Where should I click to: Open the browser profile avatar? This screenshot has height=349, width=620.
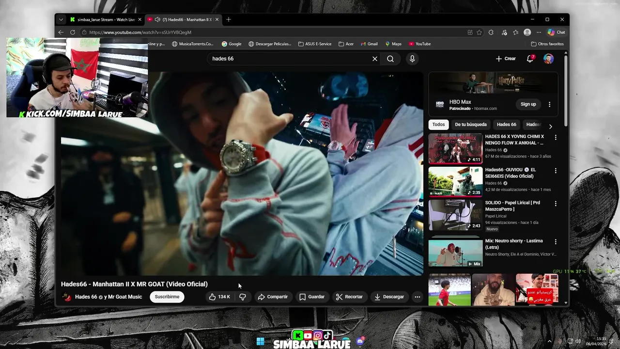527,32
